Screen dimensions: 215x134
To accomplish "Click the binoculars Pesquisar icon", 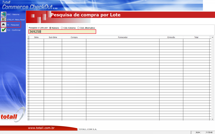I will click(x=3, y=25).
